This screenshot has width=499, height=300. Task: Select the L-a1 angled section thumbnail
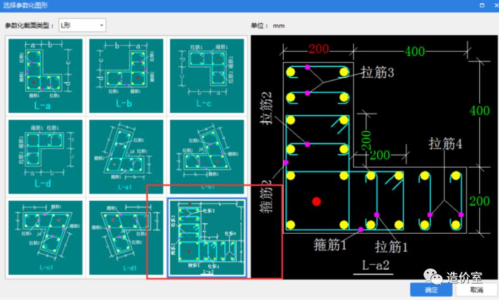coord(126,157)
